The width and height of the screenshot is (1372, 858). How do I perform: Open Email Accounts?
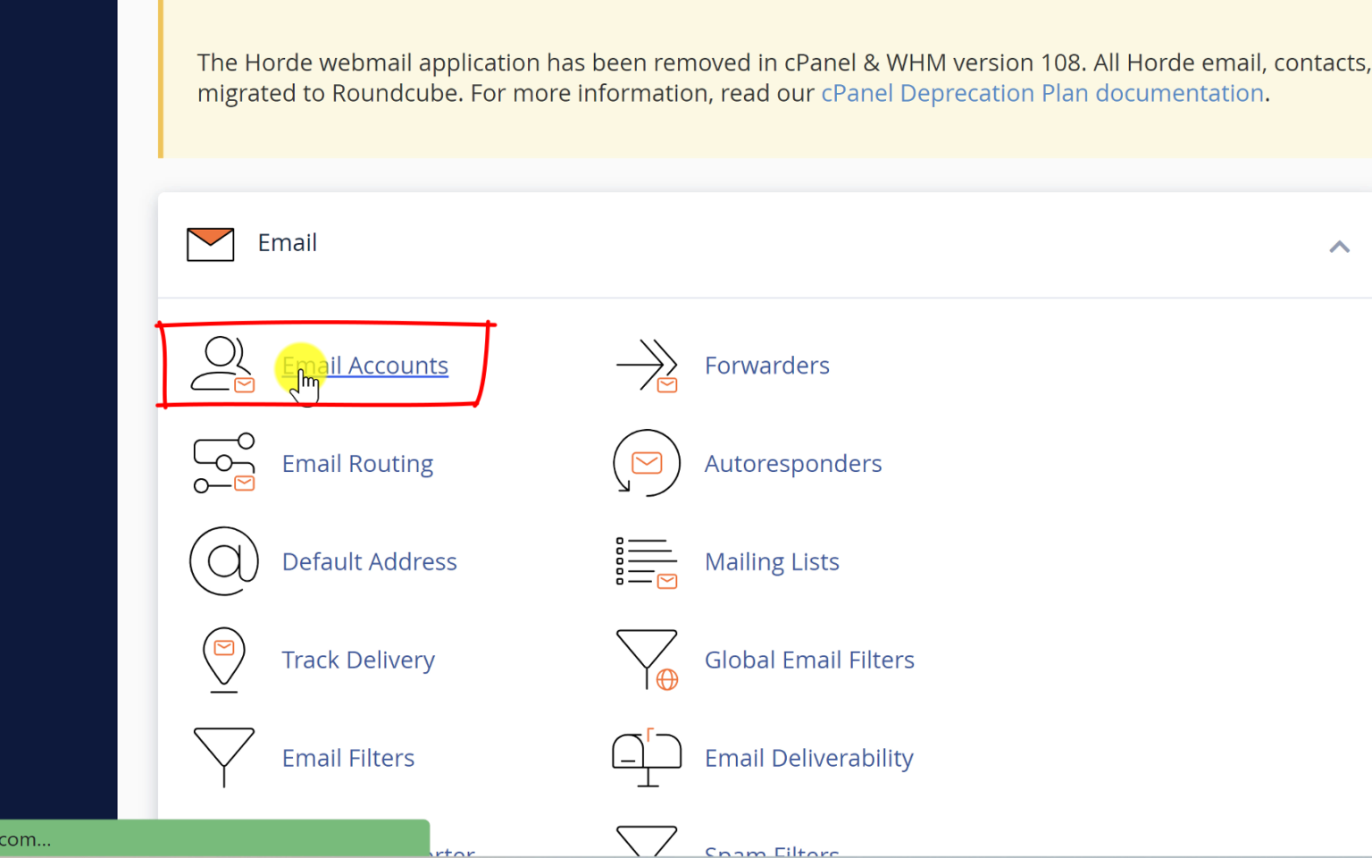click(x=365, y=365)
